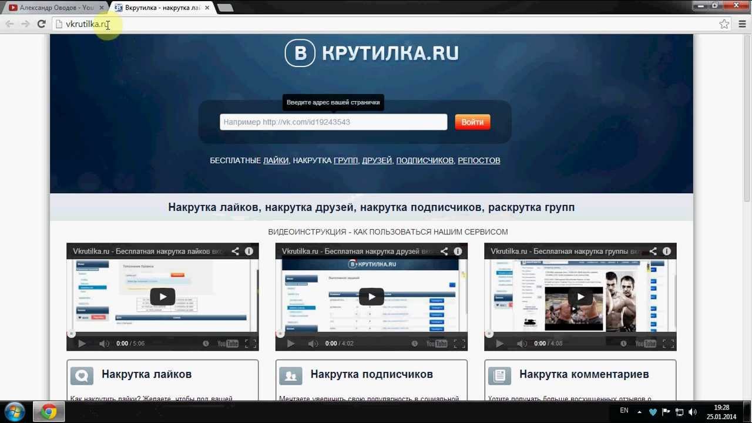Click Chrome icon in the taskbar

click(49, 412)
